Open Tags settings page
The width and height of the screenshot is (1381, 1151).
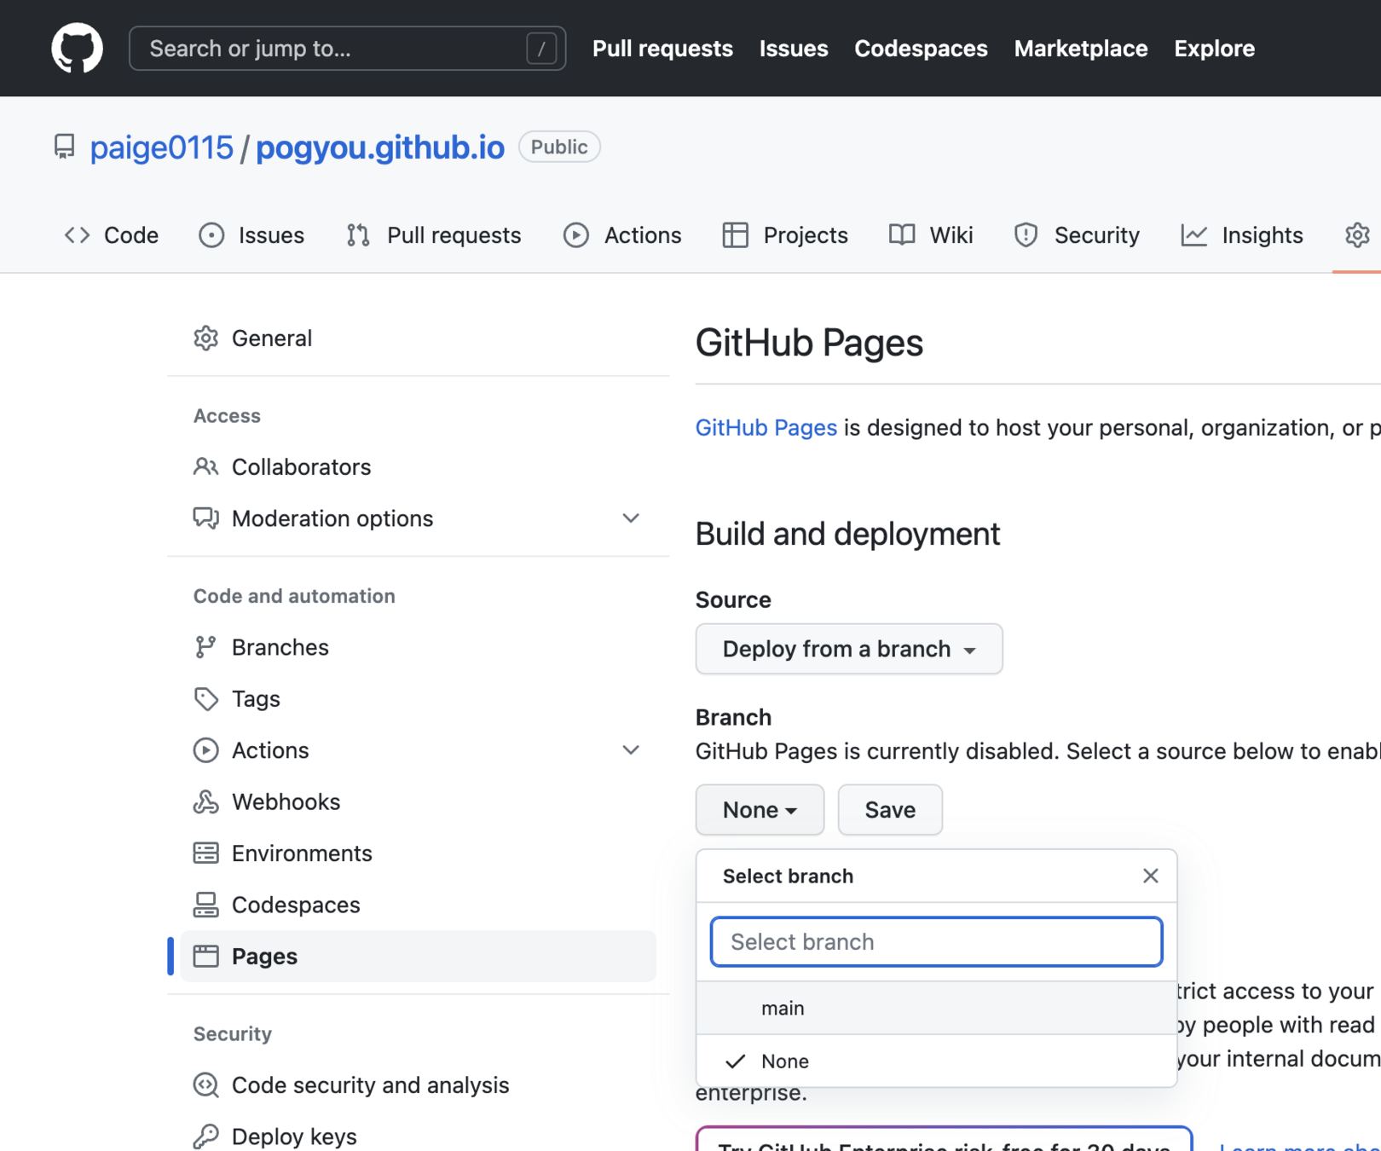418,699
